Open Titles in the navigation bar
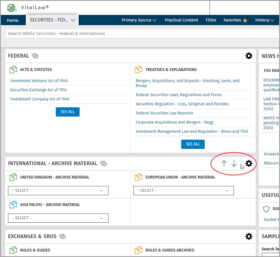The image size is (280, 257). [211, 20]
